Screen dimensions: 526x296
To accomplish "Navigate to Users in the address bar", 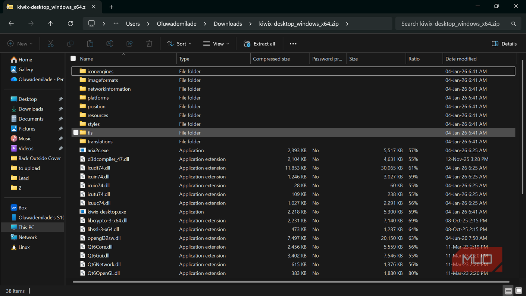I will pos(133,24).
